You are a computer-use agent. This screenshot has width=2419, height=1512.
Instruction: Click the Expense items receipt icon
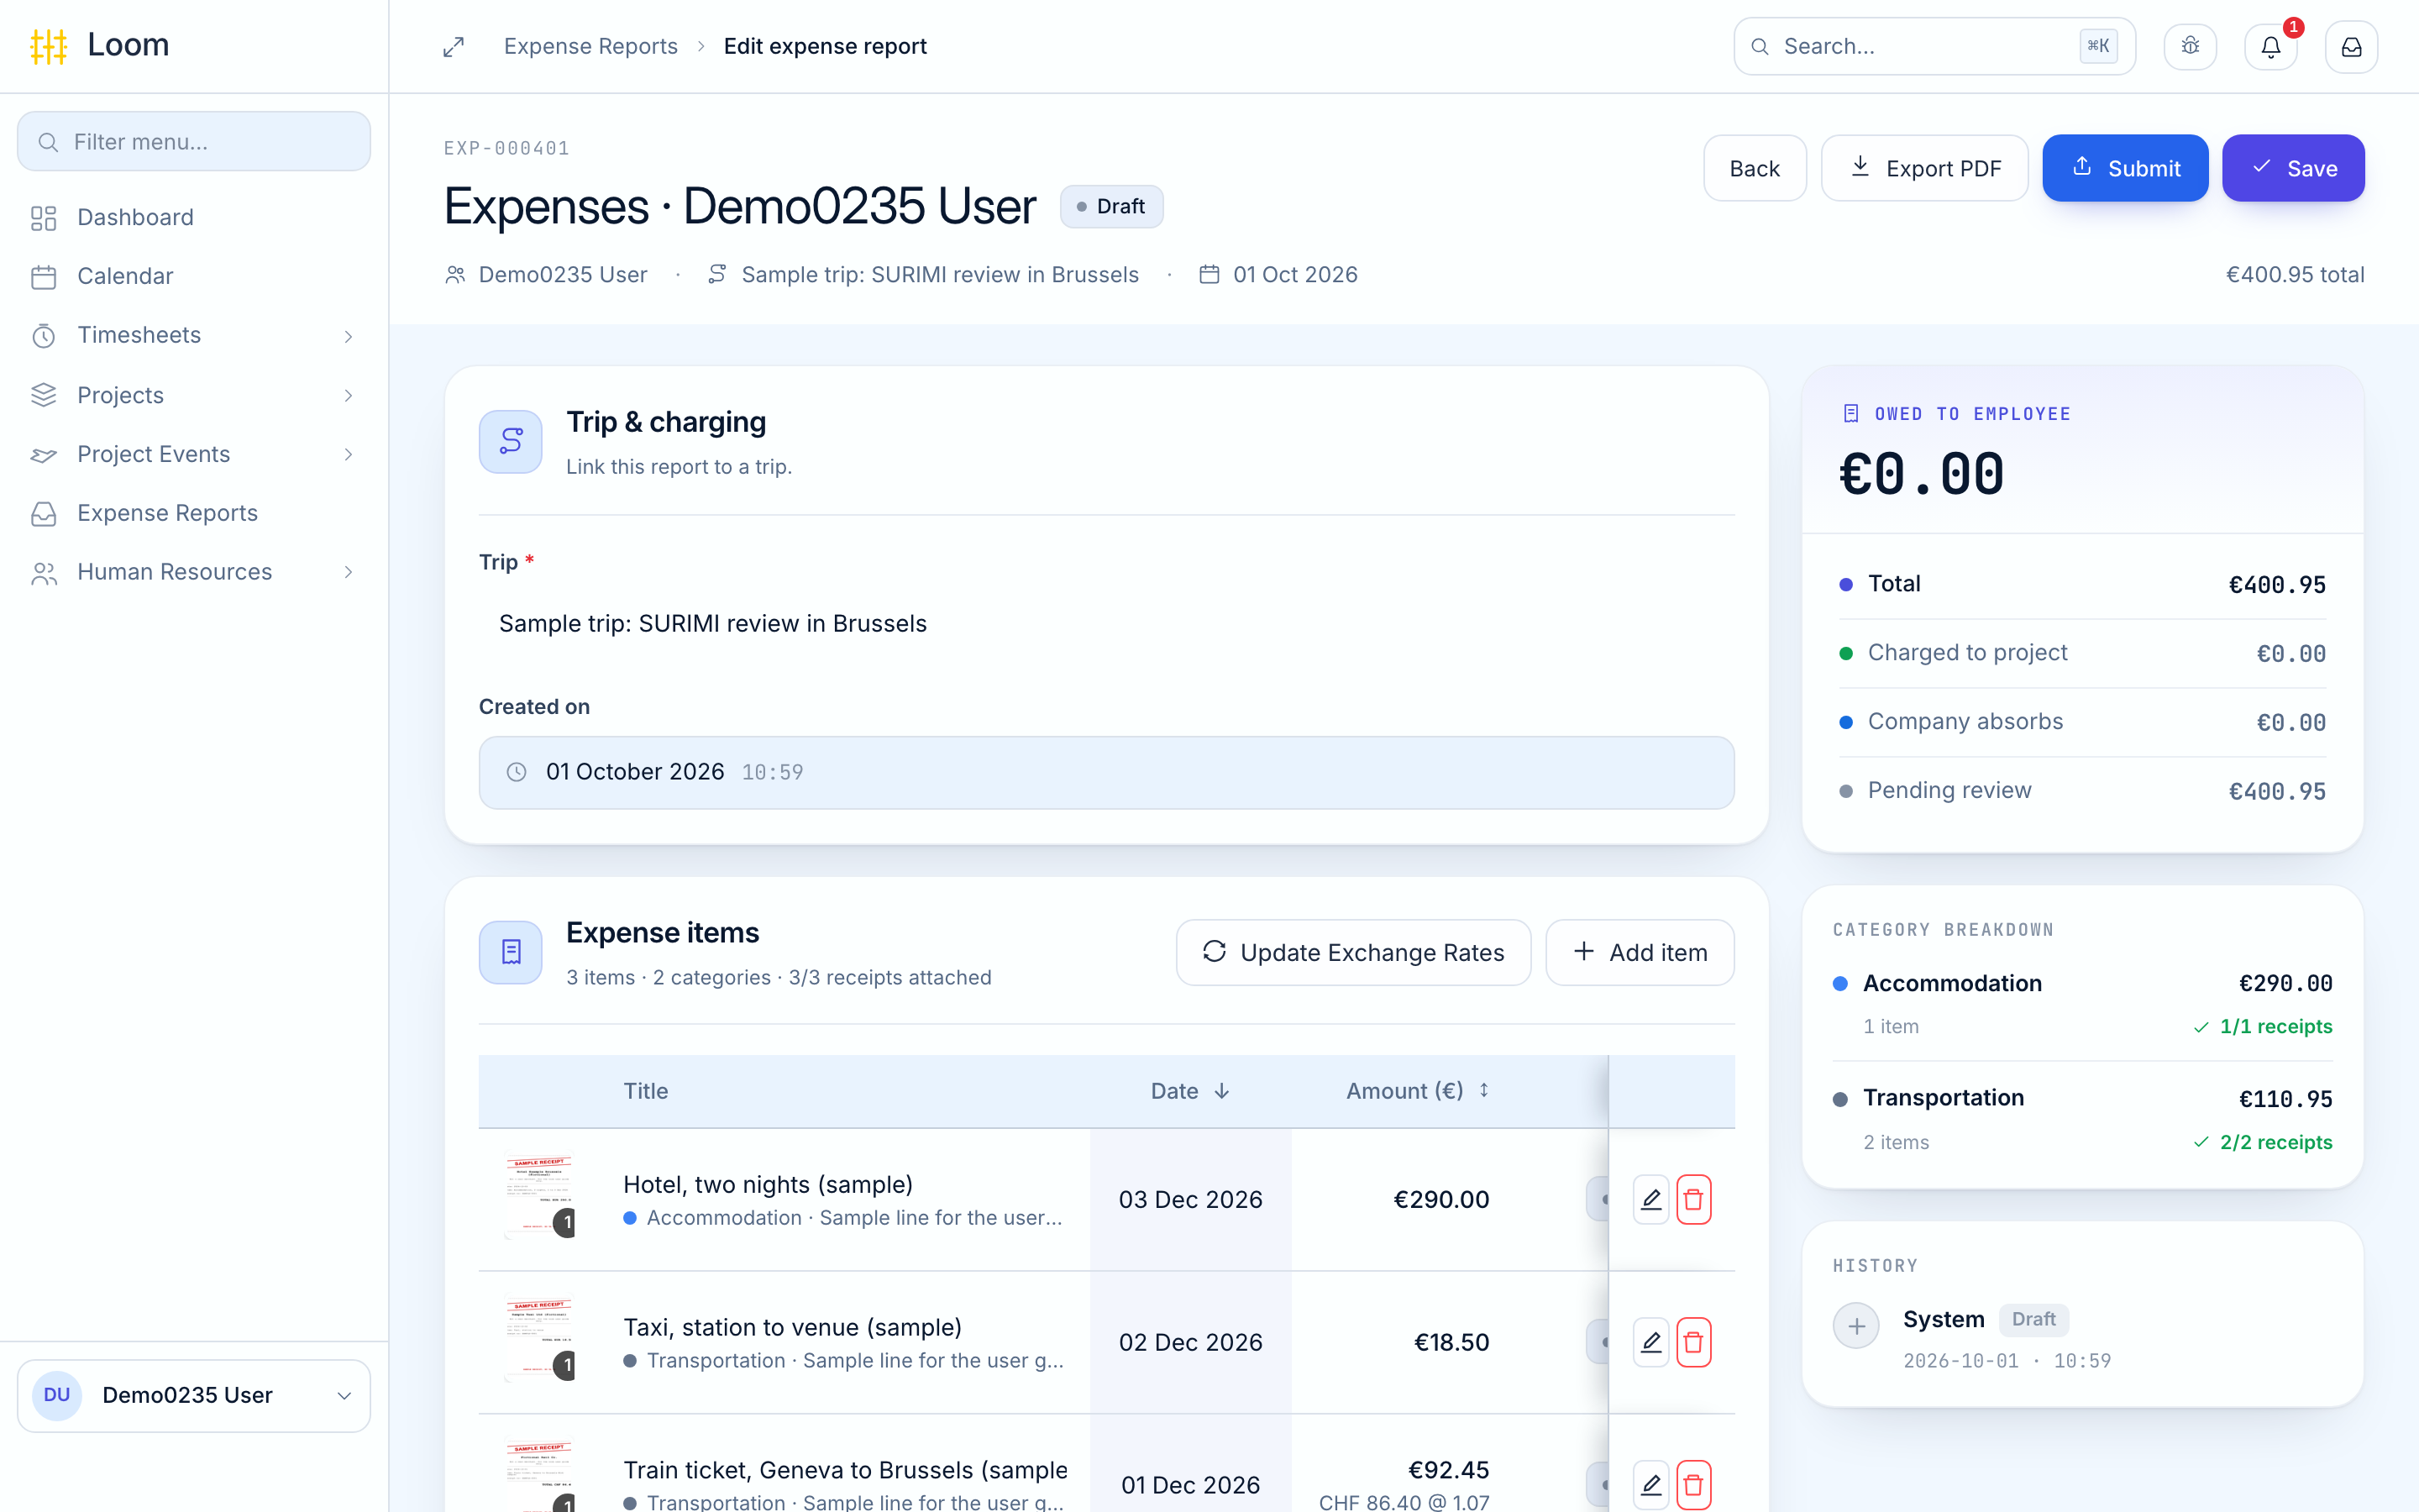point(511,952)
